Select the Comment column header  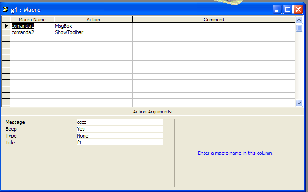[214, 20]
